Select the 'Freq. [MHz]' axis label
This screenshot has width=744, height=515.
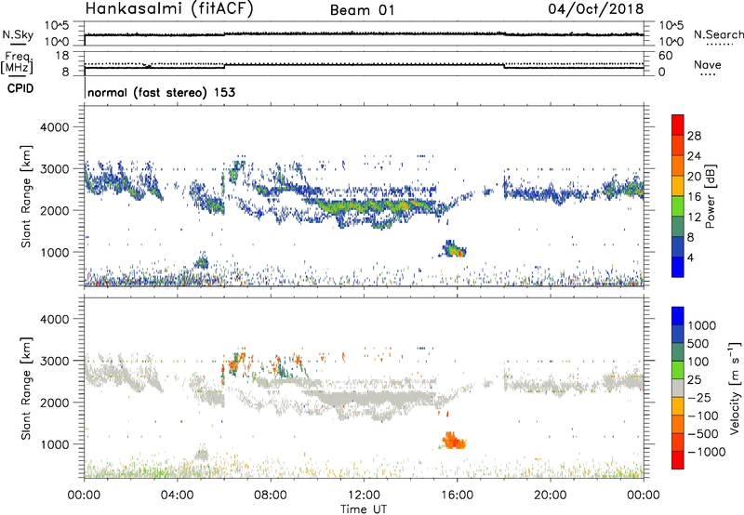tap(19, 63)
